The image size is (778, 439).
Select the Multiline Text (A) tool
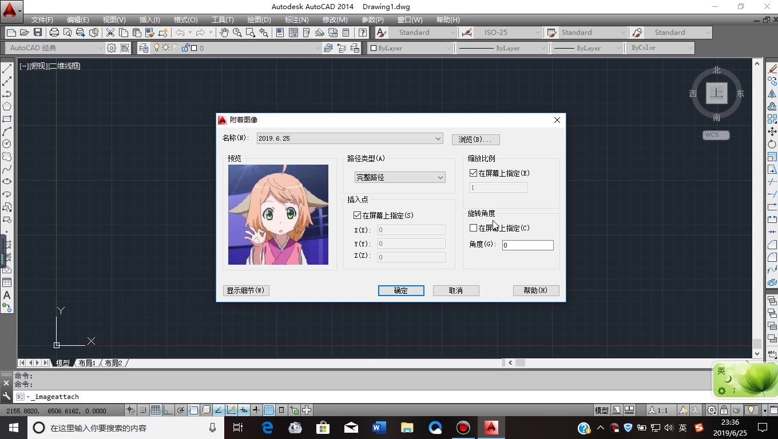7,295
